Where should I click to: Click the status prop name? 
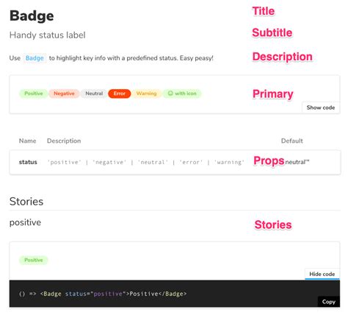pos(28,162)
